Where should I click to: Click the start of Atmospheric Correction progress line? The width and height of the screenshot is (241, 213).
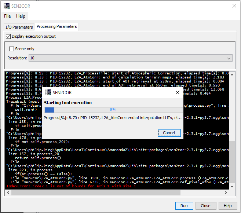[117, 73]
